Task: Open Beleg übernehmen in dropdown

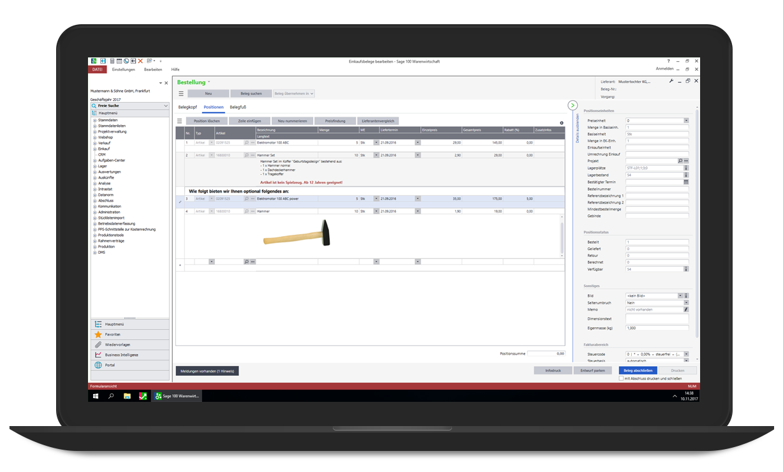Action: 293,94
